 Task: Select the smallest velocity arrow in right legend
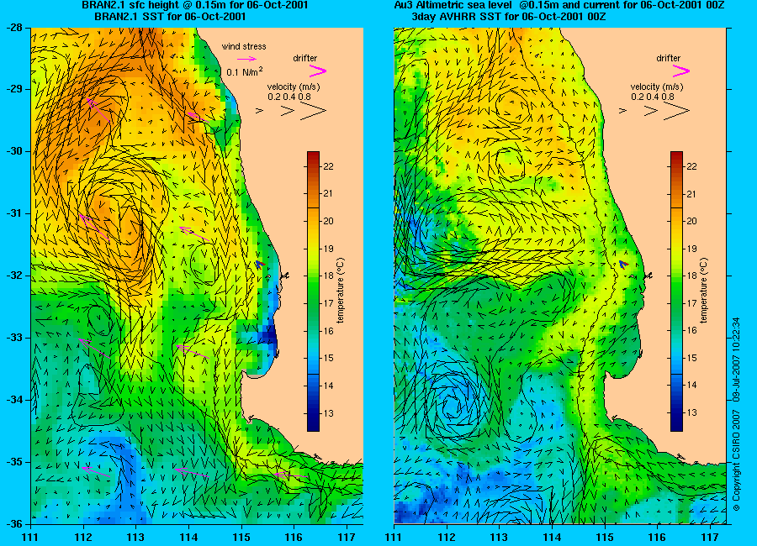(x=622, y=111)
